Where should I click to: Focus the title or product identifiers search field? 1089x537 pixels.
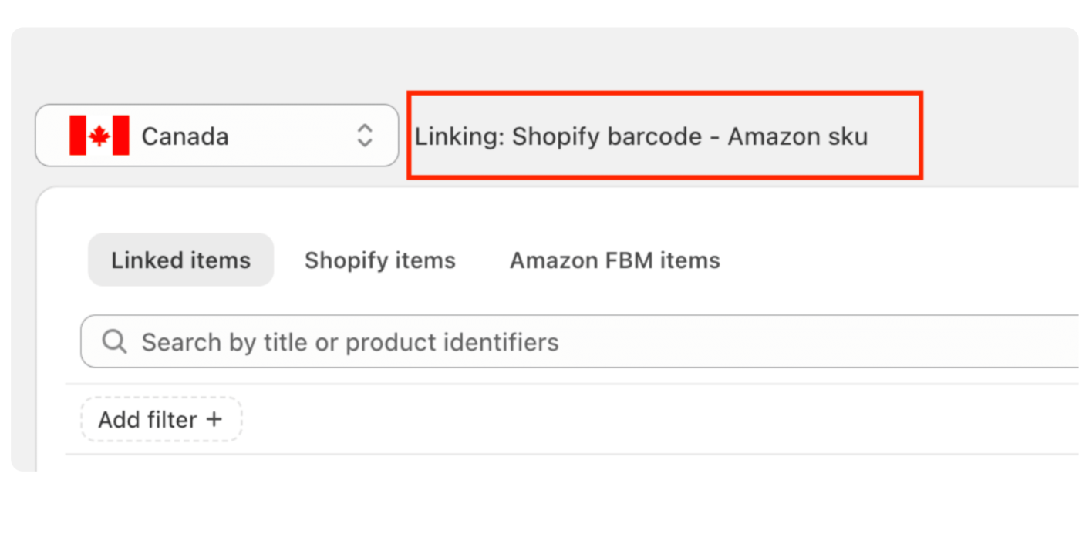pyautogui.click(x=579, y=341)
